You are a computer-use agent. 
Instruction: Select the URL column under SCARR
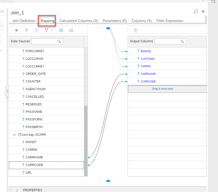point(29,172)
